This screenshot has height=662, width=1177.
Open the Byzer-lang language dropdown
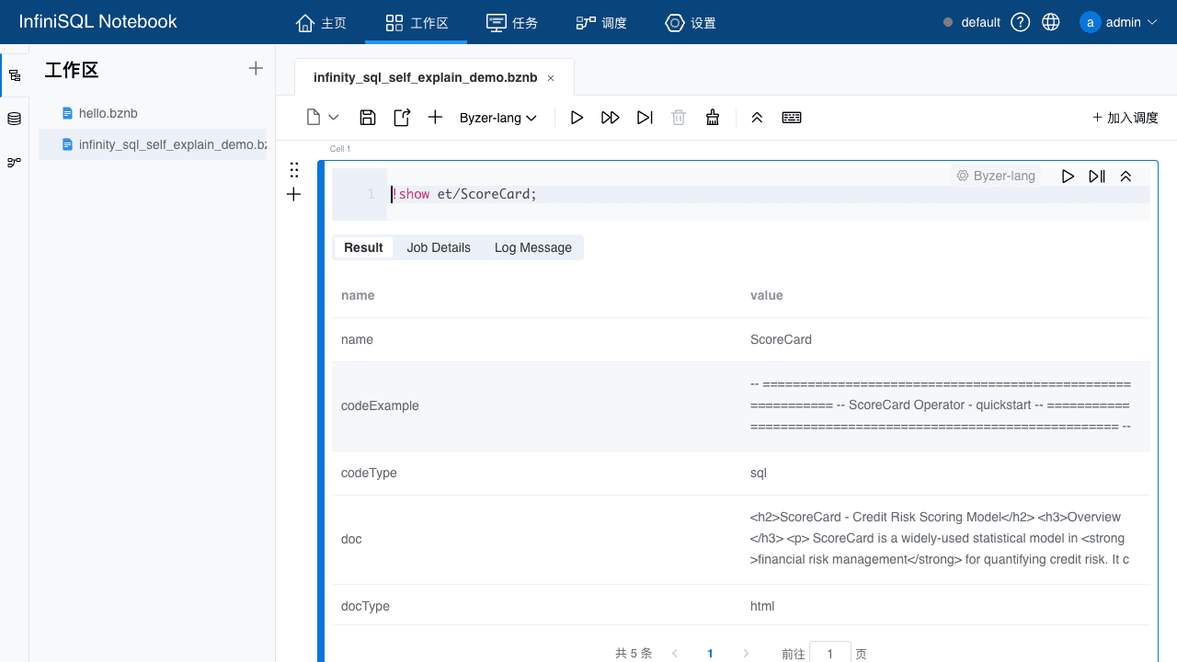498,118
